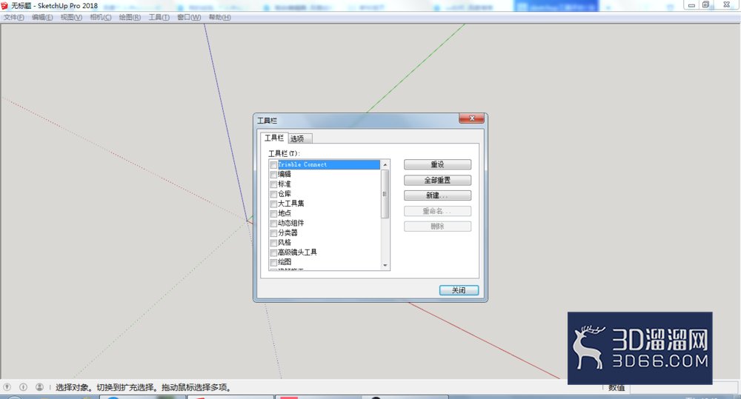The height and width of the screenshot is (399, 741).
Task: Click the credits info status bar icon
Action: point(23,386)
